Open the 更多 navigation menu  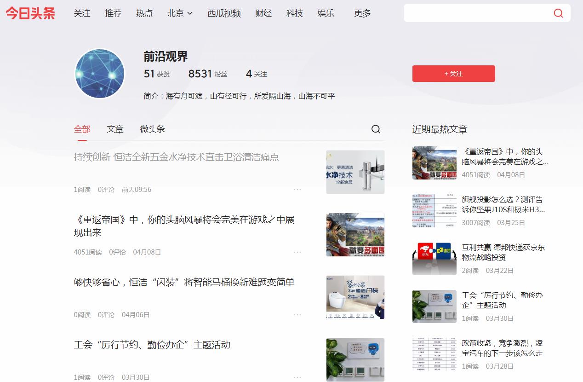click(x=362, y=13)
